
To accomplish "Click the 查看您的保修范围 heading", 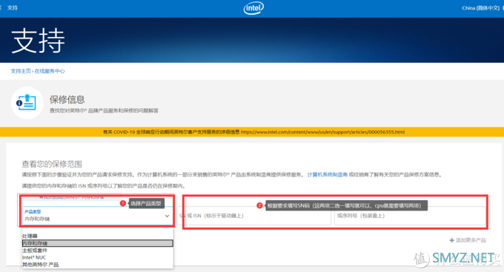I will [x=52, y=164].
